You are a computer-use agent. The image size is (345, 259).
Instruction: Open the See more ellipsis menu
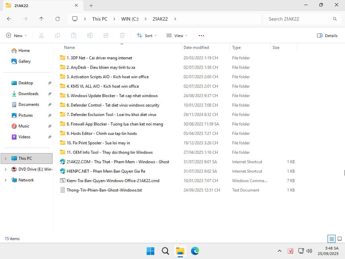(201, 35)
